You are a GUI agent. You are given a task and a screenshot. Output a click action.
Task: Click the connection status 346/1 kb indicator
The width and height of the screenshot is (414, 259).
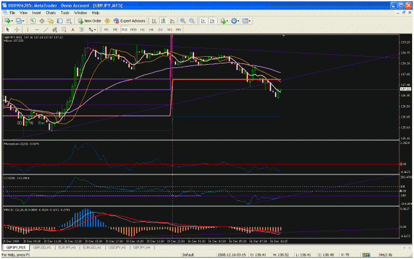point(386,255)
